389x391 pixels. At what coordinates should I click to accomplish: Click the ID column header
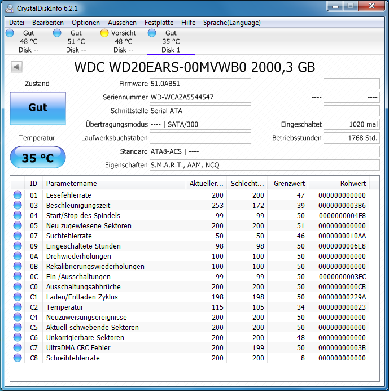click(x=34, y=184)
